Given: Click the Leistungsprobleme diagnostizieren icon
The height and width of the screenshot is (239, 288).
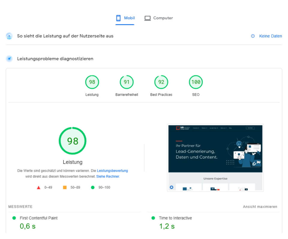Looking at the screenshot, I should point(9,59).
